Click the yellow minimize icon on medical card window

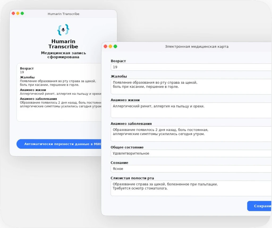pos(110,46)
